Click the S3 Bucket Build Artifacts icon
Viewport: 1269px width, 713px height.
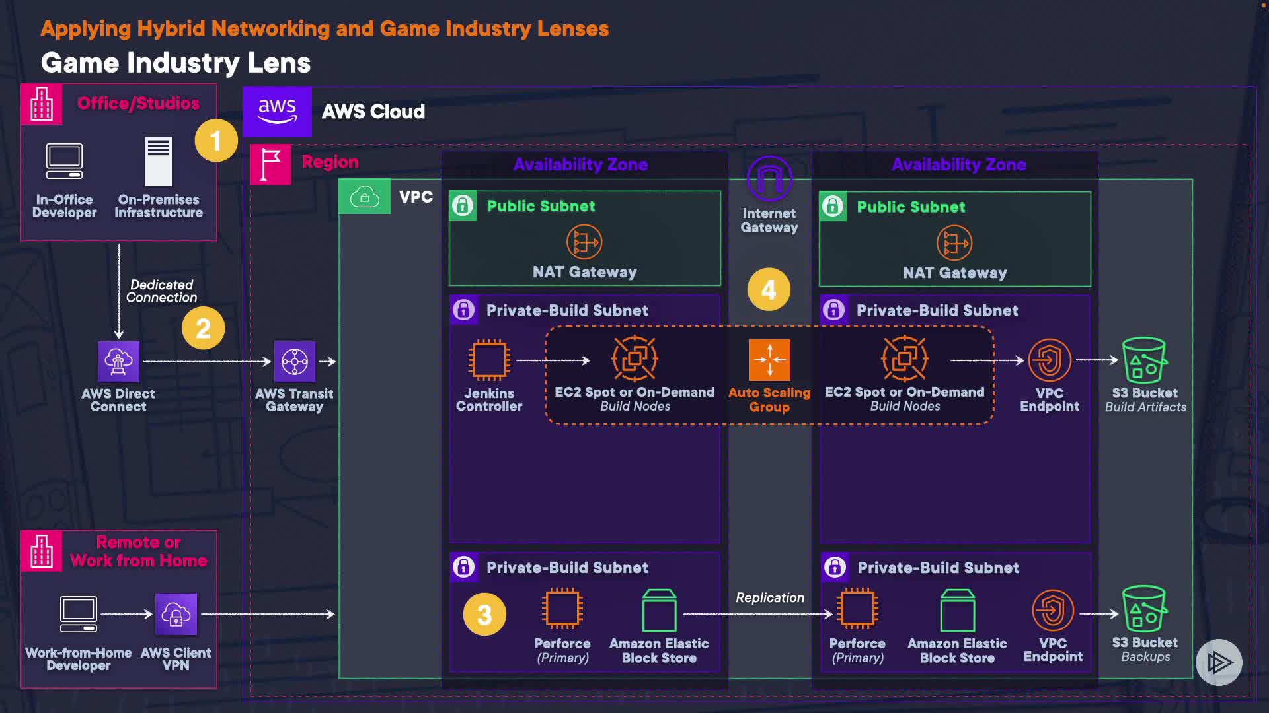pyautogui.click(x=1145, y=360)
